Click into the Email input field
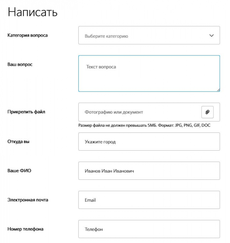 (149, 200)
